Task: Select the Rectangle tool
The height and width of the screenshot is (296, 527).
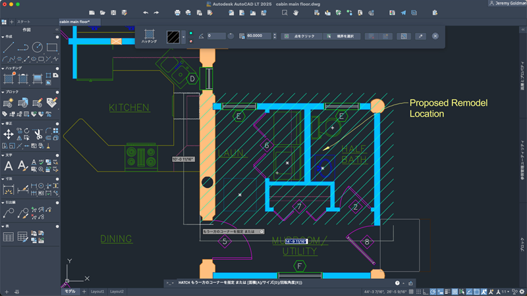Action: coord(52,47)
